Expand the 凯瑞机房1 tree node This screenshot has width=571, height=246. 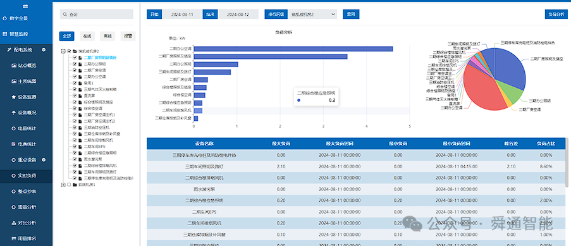pos(63,185)
